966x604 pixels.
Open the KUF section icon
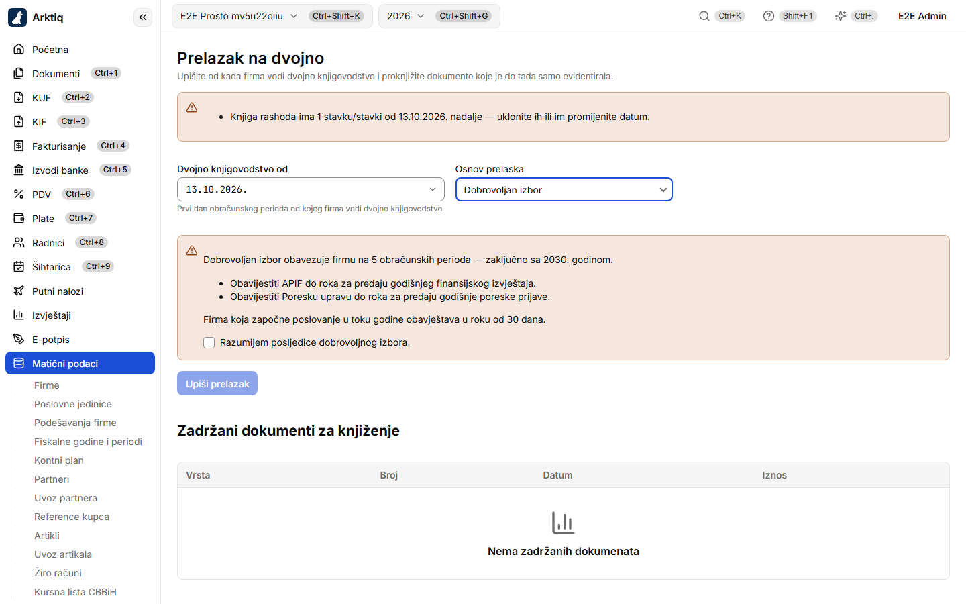[19, 97]
